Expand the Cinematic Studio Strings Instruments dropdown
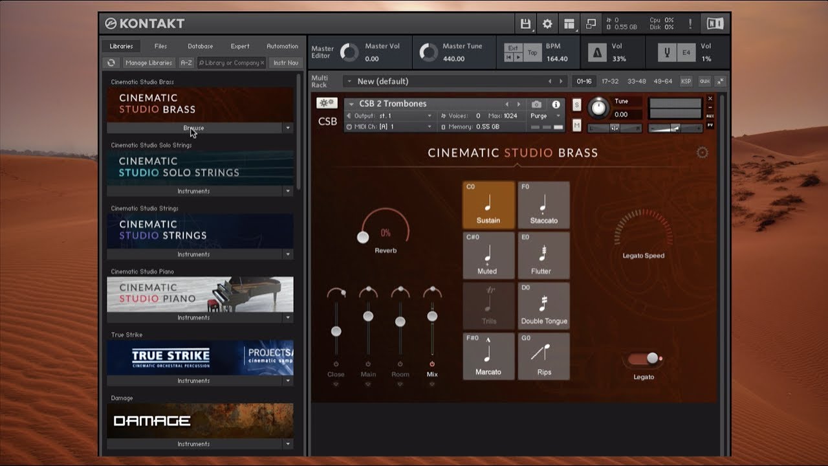This screenshot has height=466, width=828. [288, 254]
